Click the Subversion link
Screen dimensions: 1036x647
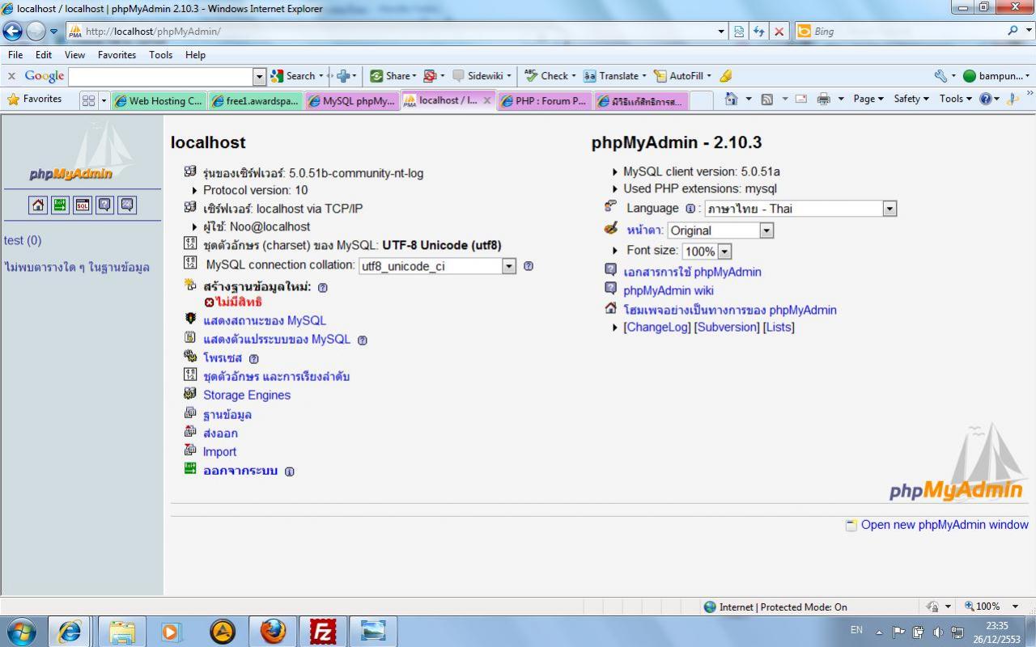coord(727,328)
